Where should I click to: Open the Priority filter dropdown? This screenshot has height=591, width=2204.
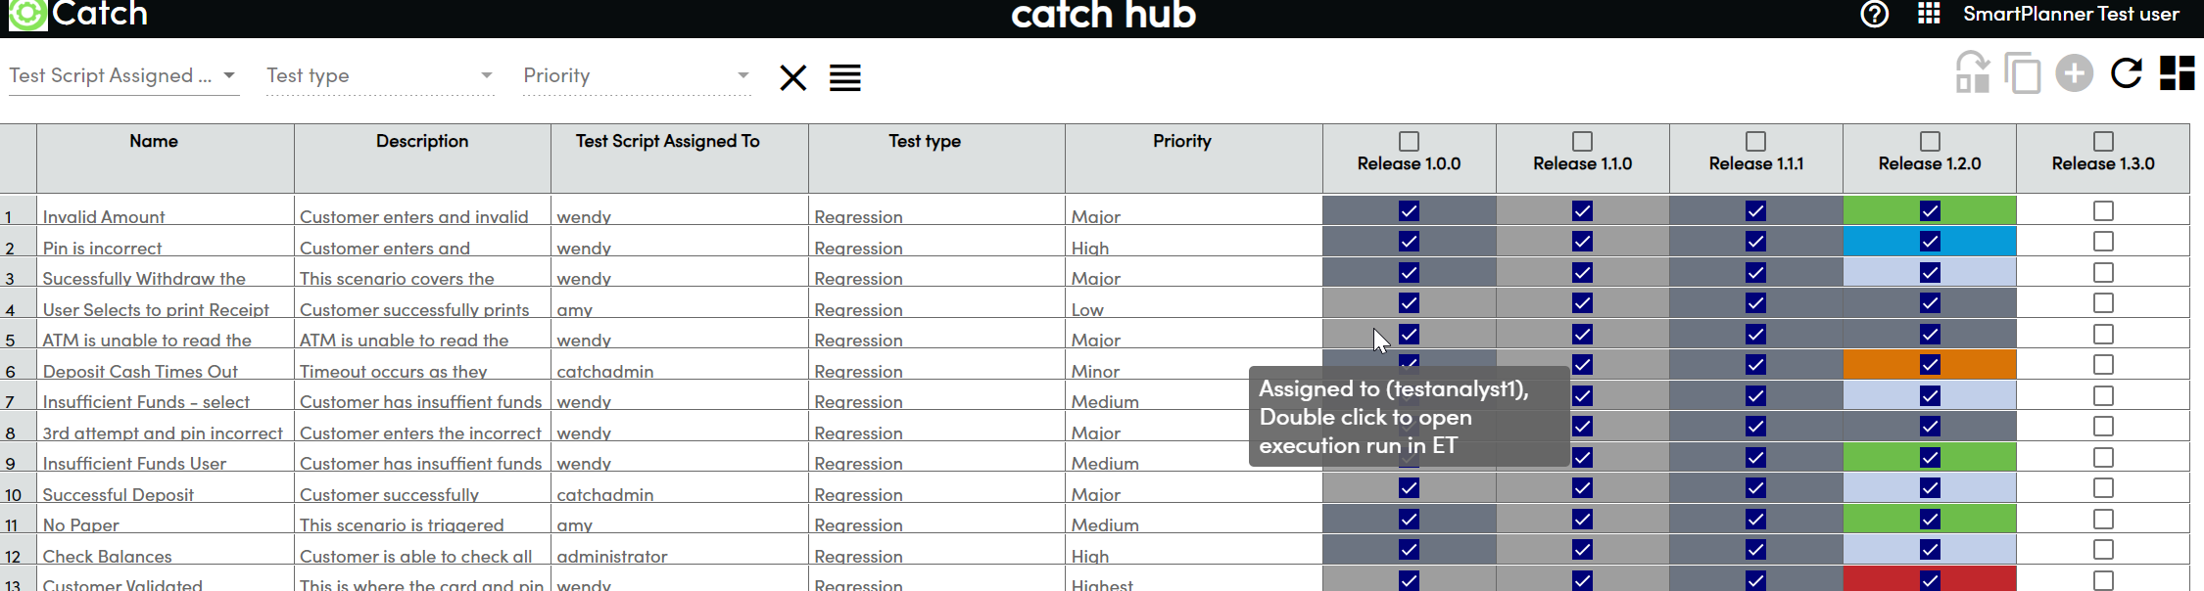743,75
